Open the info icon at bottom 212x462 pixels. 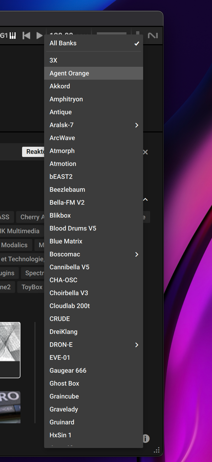click(x=146, y=439)
